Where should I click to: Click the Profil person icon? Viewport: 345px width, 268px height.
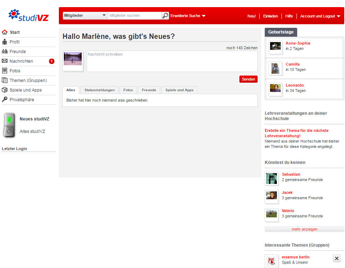5,42
